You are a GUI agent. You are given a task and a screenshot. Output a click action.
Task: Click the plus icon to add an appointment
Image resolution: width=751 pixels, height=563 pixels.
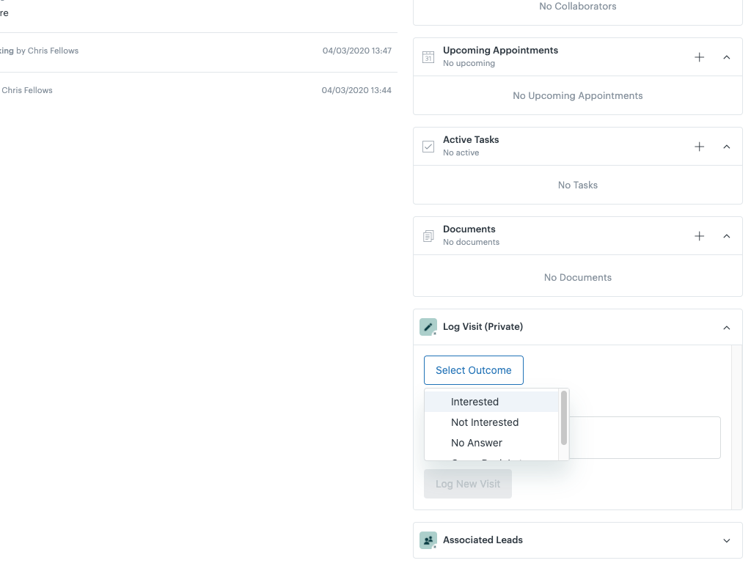coord(699,56)
